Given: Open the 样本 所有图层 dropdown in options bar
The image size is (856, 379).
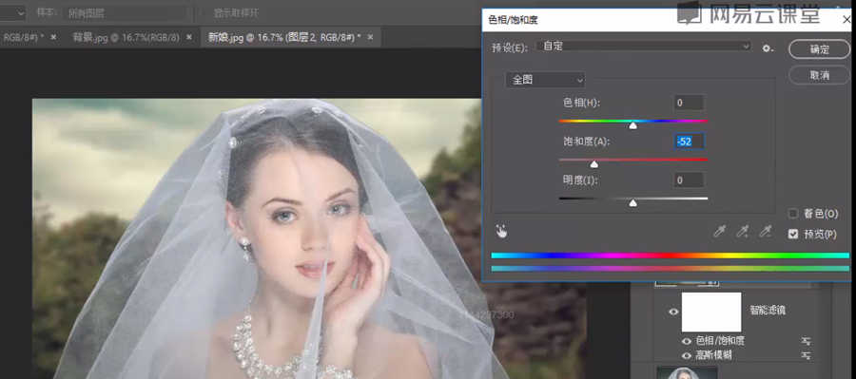Looking at the screenshot, I should [127, 13].
